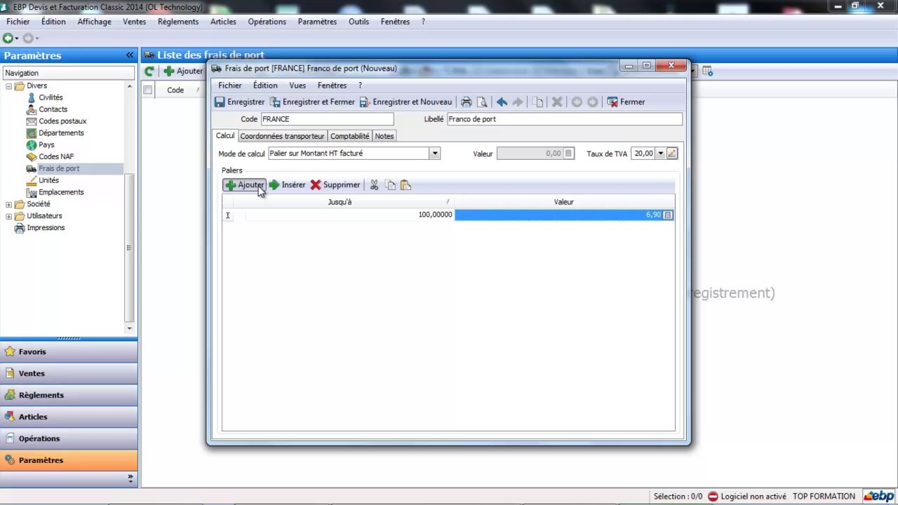Open the Articles navigation section in sidebar

[69, 417]
